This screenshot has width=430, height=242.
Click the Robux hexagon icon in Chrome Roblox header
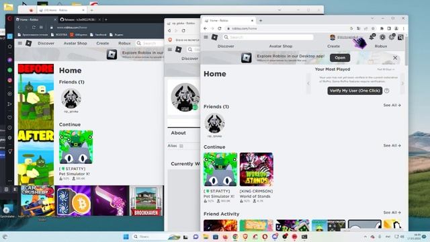pos(382,37)
